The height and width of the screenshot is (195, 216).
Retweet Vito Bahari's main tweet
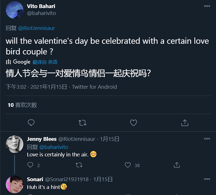click(x=82, y=123)
